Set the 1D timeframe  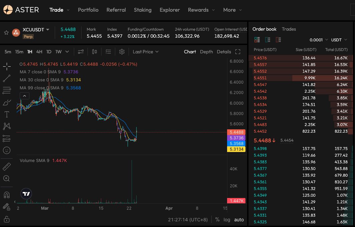click(x=49, y=52)
